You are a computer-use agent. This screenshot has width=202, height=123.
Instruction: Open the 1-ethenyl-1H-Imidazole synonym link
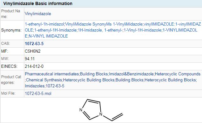tap(56, 30)
